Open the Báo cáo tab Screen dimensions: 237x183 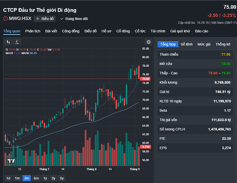coord(201,31)
